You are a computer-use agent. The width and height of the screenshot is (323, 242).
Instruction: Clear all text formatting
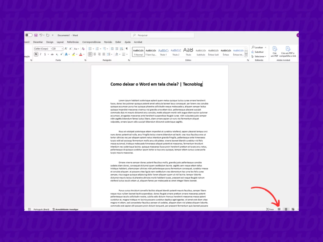83,49
